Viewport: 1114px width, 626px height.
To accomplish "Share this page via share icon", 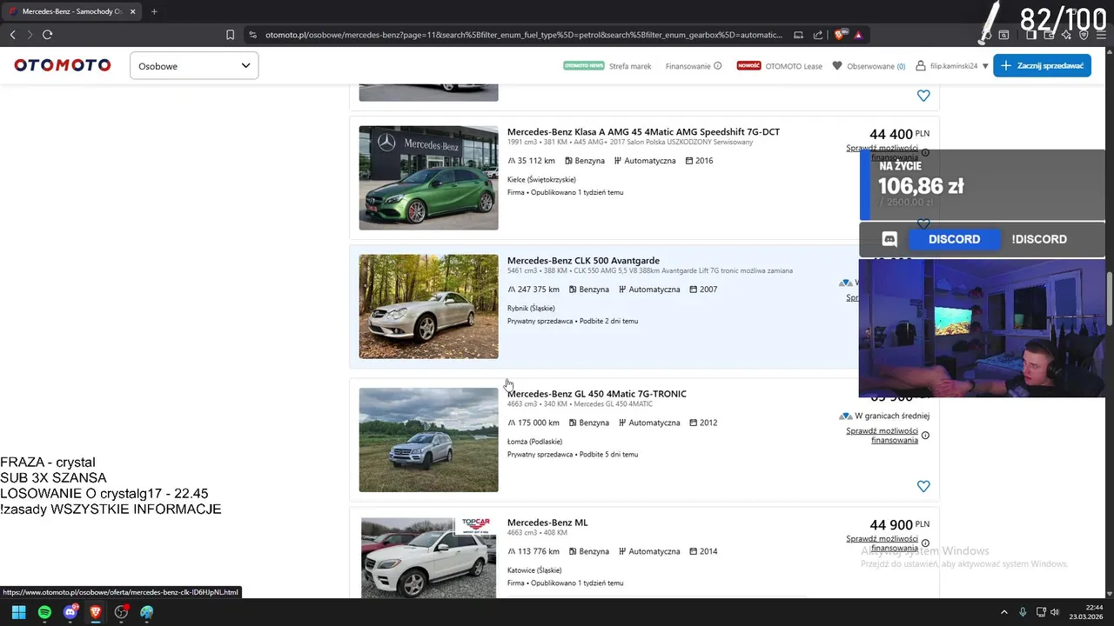I will point(818,35).
